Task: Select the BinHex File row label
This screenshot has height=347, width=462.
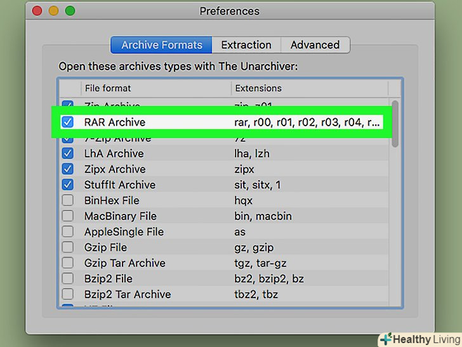Action: click(x=112, y=200)
